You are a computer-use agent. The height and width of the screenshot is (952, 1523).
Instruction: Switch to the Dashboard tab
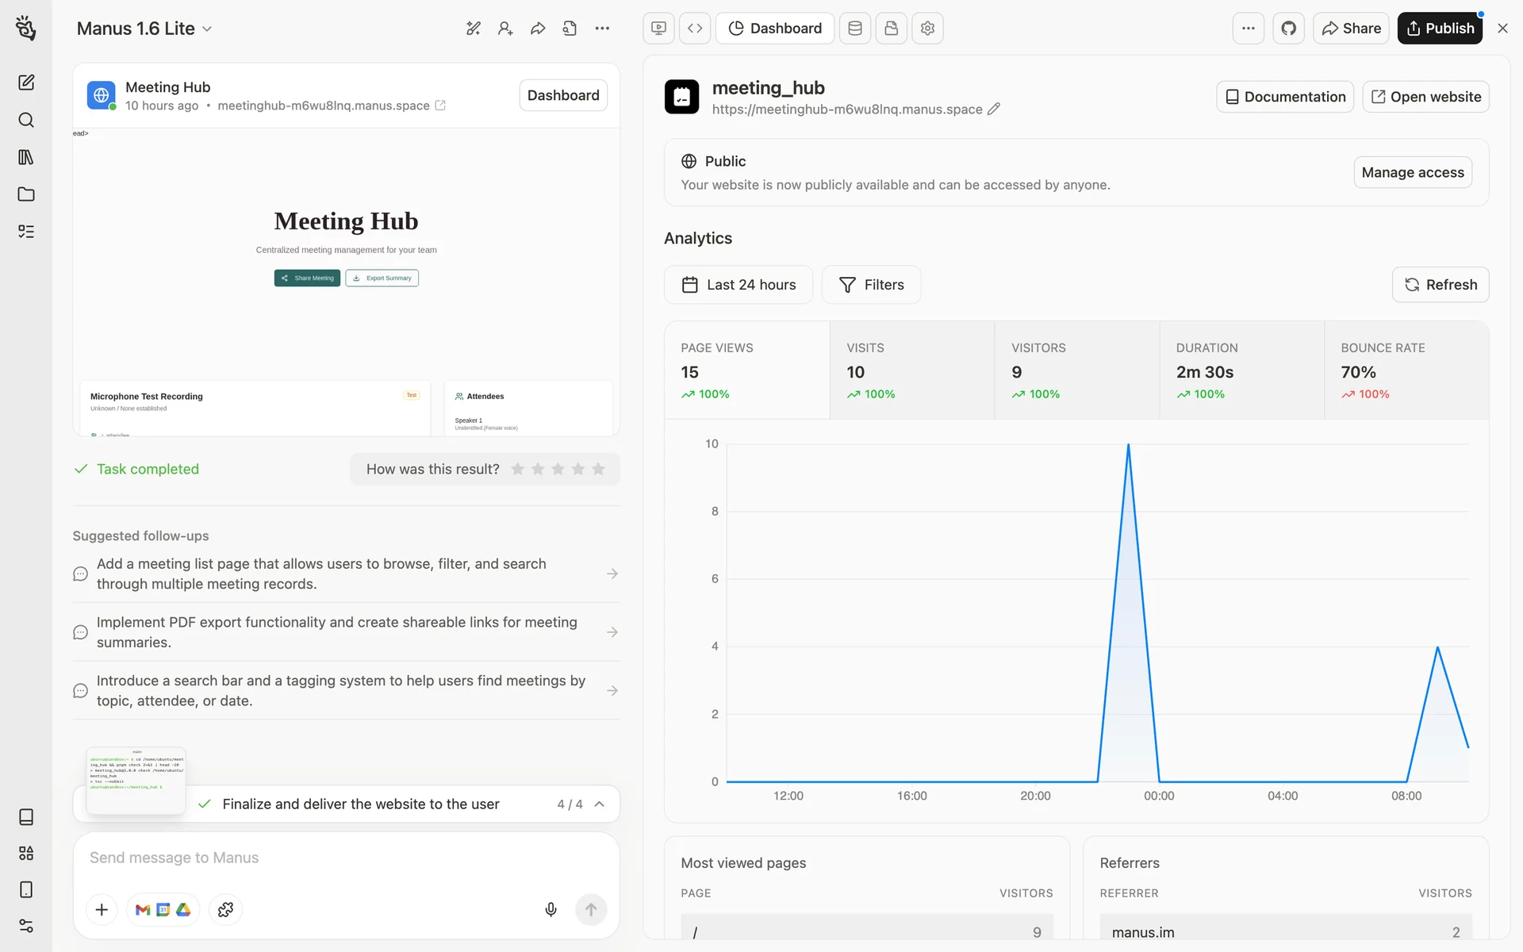[x=775, y=29]
